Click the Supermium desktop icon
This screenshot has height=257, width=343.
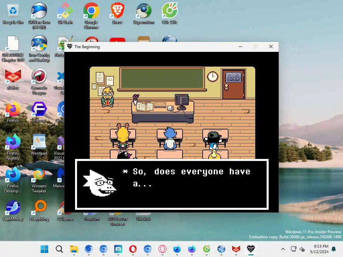point(144,13)
